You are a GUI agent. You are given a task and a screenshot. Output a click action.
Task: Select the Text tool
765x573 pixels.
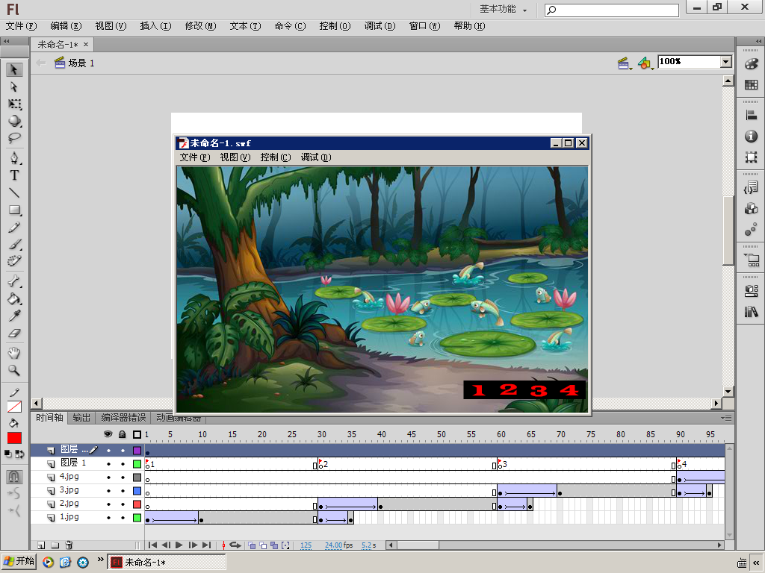click(x=14, y=175)
